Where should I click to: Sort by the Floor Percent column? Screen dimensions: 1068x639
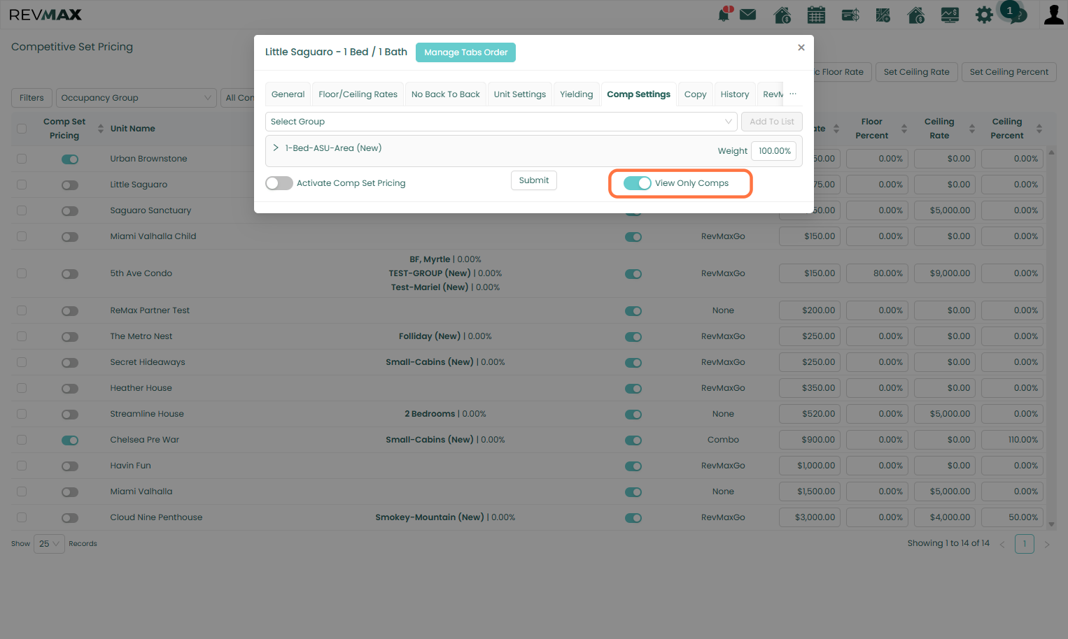click(x=904, y=129)
